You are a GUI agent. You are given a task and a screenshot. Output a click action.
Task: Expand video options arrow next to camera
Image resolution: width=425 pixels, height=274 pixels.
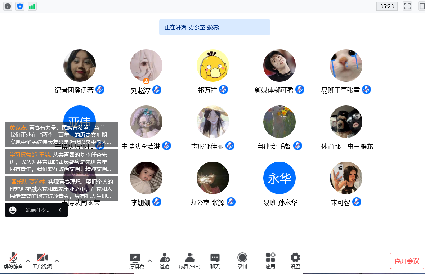pyautogui.click(x=57, y=261)
